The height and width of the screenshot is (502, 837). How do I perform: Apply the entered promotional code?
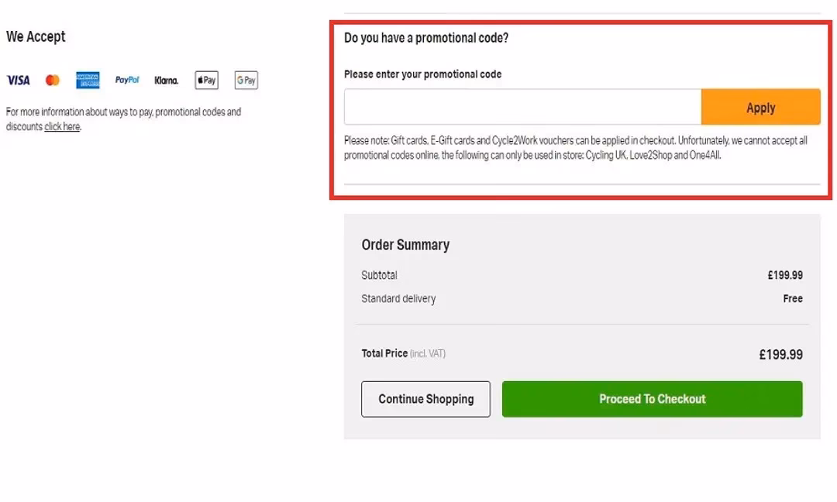click(760, 107)
